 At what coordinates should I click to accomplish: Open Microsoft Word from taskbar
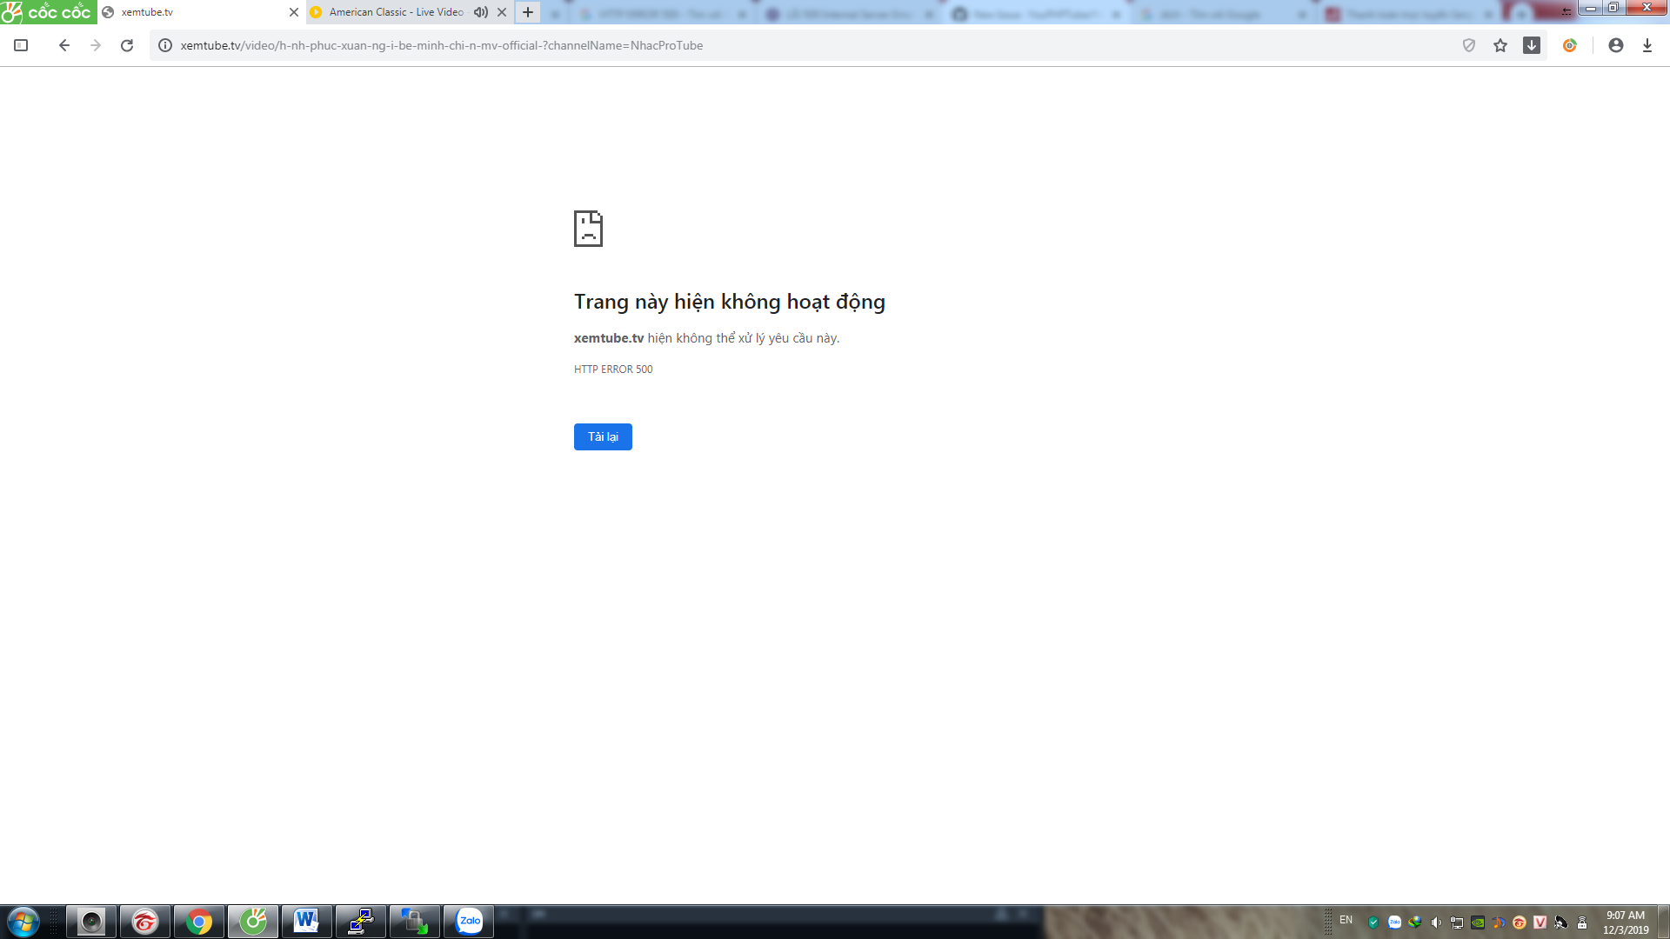coord(307,922)
